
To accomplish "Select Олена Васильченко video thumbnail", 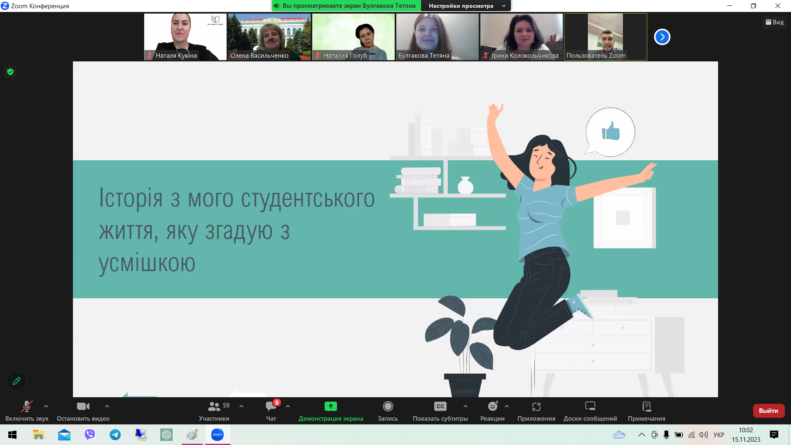I will point(269,37).
